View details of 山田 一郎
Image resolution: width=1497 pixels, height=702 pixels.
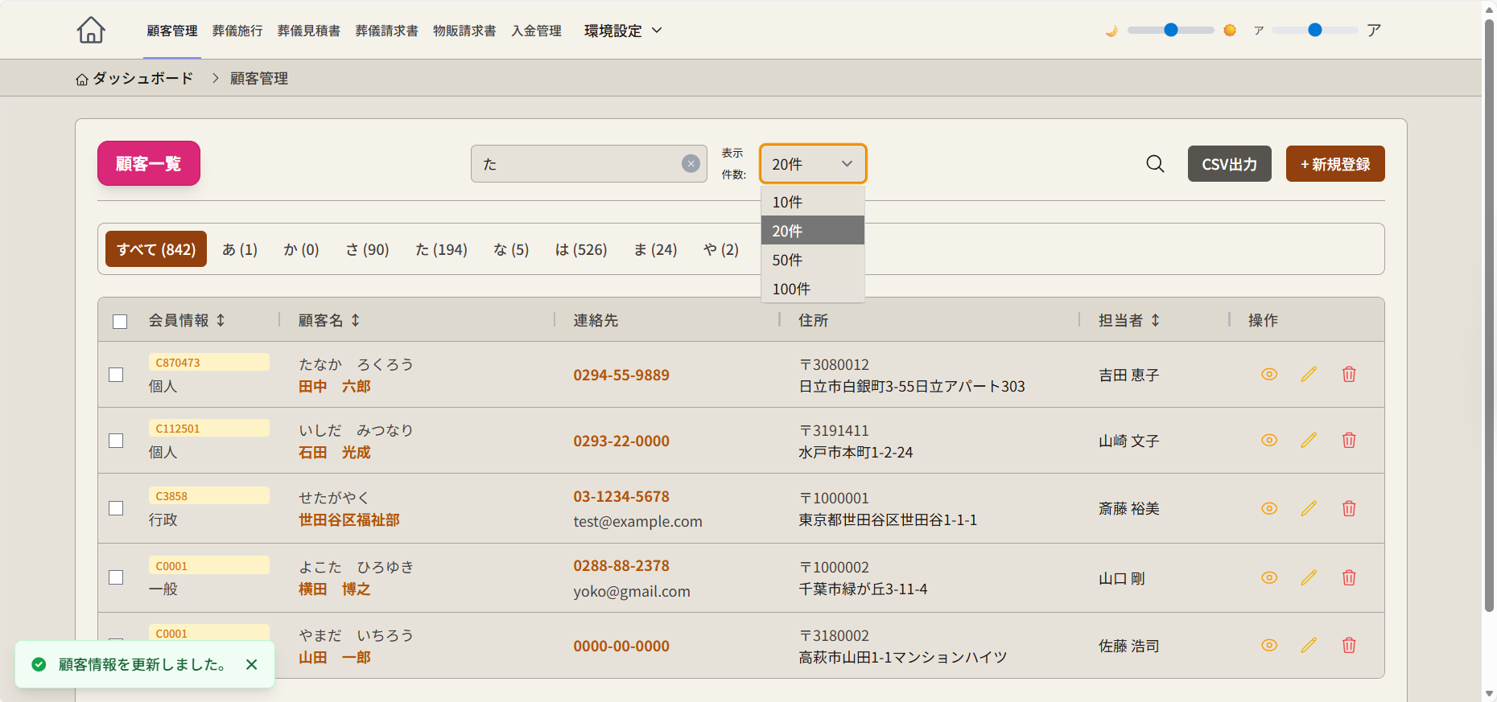point(1269,645)
